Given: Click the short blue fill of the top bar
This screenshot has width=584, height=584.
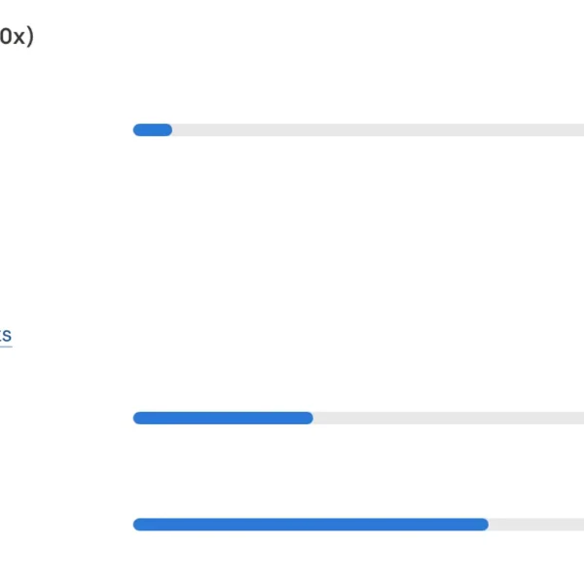Looking at the screenshot, I should [x=153, y=130].
